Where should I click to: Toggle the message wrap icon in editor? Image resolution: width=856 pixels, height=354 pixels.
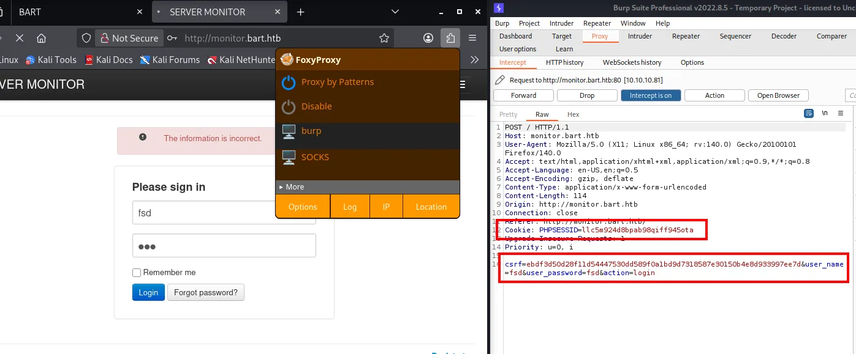(x=809, y=113)
